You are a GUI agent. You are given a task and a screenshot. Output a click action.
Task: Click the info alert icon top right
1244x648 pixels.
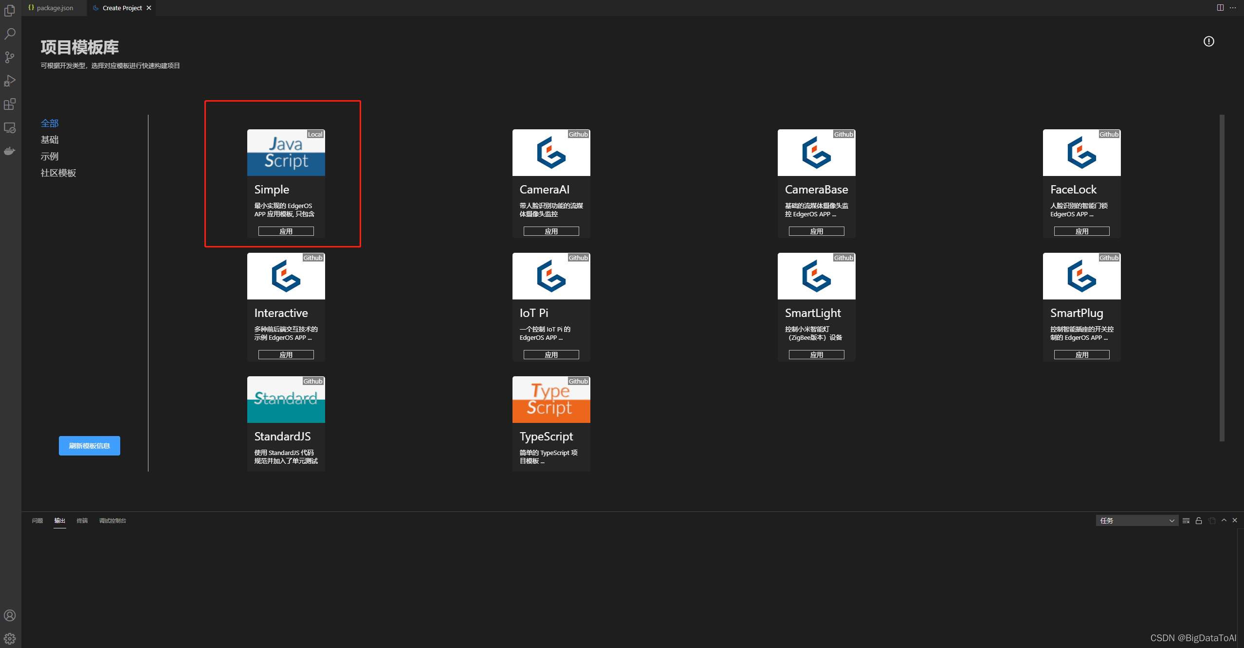coord(1208,41)
